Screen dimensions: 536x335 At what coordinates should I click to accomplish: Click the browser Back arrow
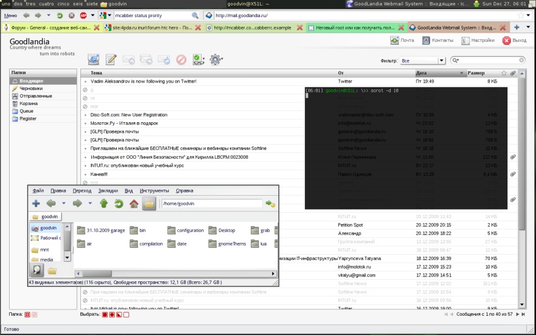pos(26,16)
